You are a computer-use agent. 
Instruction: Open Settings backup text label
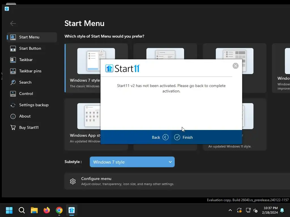click(x=34, y=105)
